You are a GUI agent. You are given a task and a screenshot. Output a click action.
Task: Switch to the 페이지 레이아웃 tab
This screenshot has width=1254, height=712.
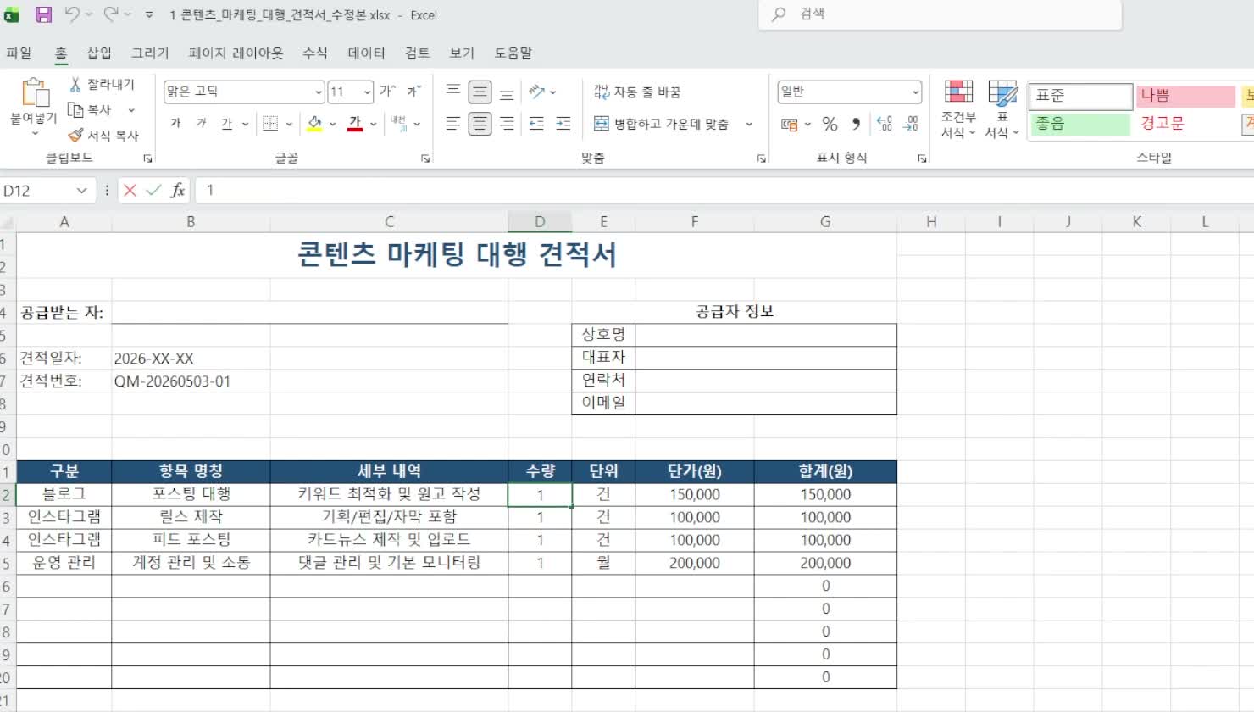click(x=236, y=53)
